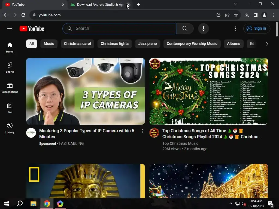Activate voice search microphone
279x209 pixels.
click(x=203, y=28)
